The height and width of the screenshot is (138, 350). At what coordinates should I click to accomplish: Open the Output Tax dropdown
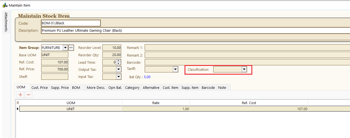(x=118, y=69)
